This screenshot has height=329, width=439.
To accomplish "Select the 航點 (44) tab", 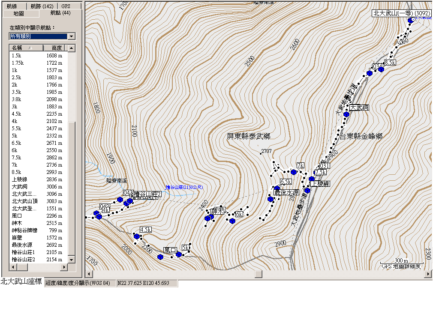I will tap(60, 13).
